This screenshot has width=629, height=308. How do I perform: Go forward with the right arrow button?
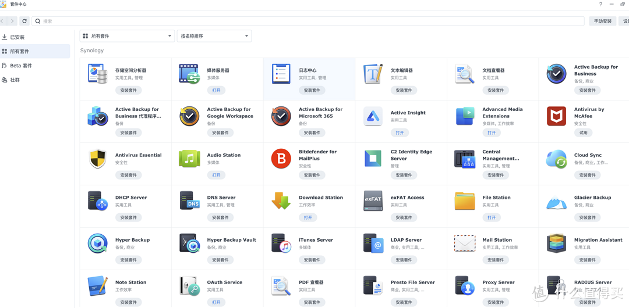click(x=12, y=22)
